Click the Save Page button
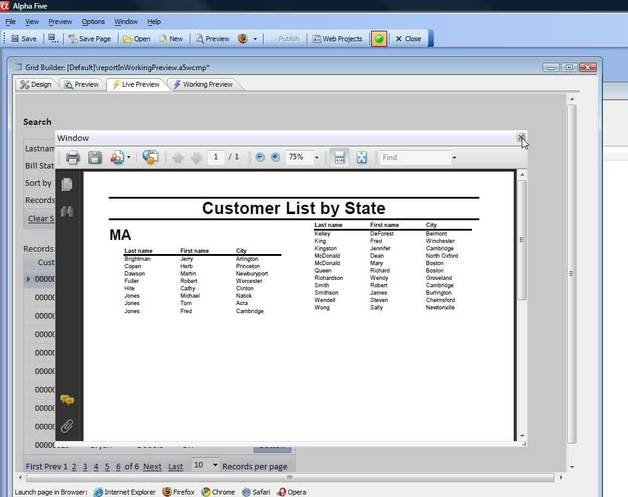Screen dimensions: 628x497 (x=90, y=39)
